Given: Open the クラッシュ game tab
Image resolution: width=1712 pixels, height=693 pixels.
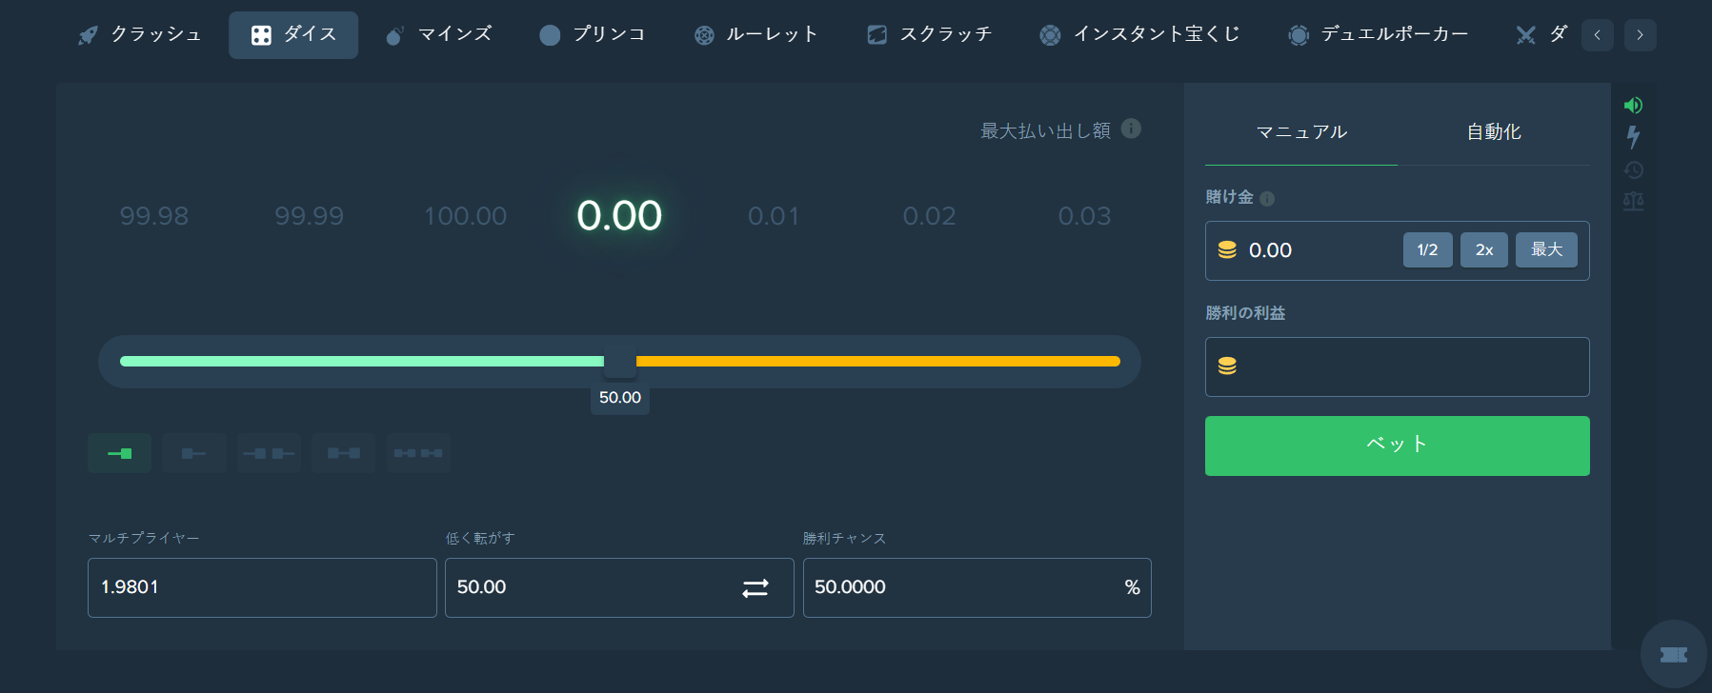Looking at the screenshot, I should coord(140,35).
